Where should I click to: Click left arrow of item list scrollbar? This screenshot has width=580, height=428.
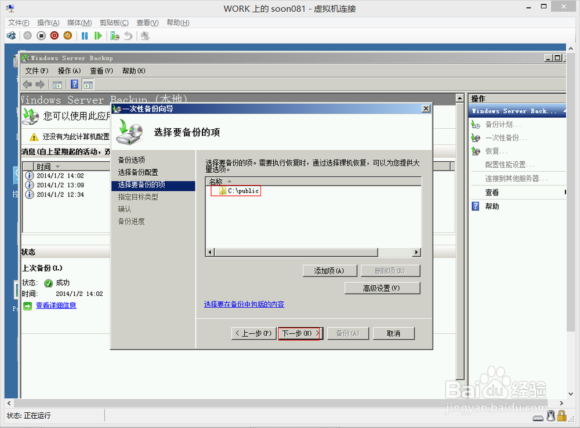pos(210,252)
